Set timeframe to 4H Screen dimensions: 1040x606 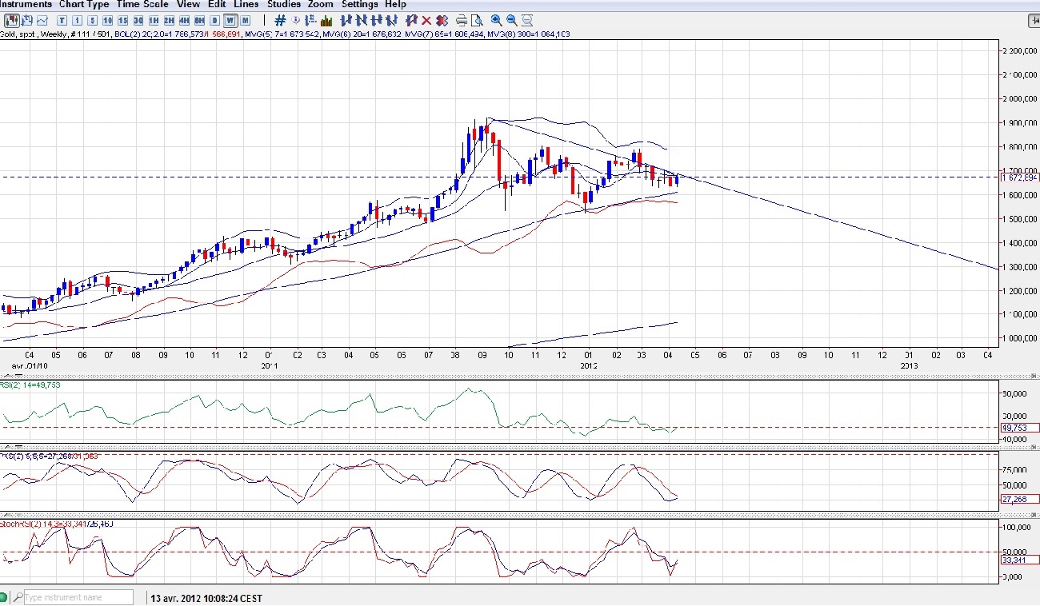point(185,20)
